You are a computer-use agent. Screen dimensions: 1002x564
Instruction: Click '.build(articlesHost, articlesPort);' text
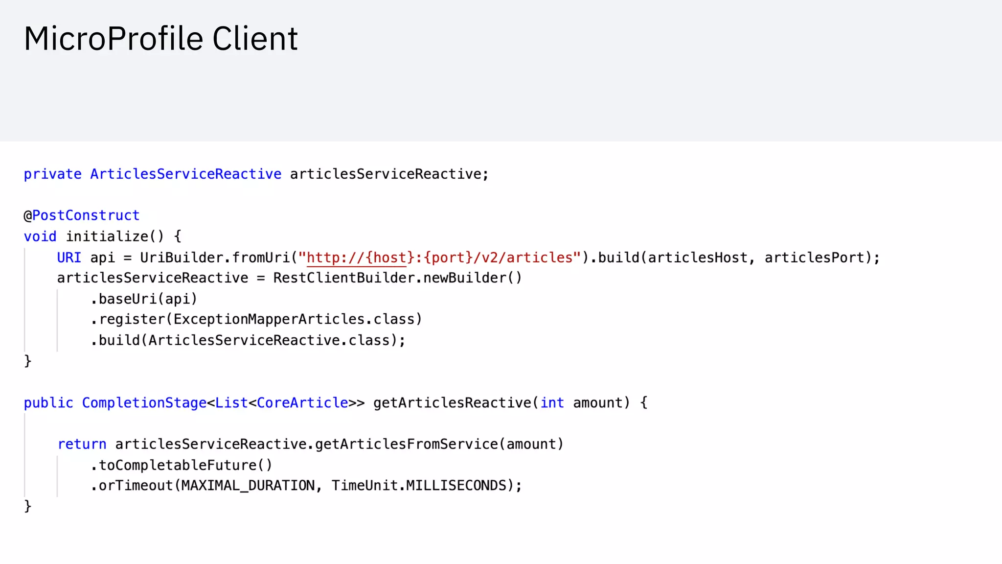735,258
